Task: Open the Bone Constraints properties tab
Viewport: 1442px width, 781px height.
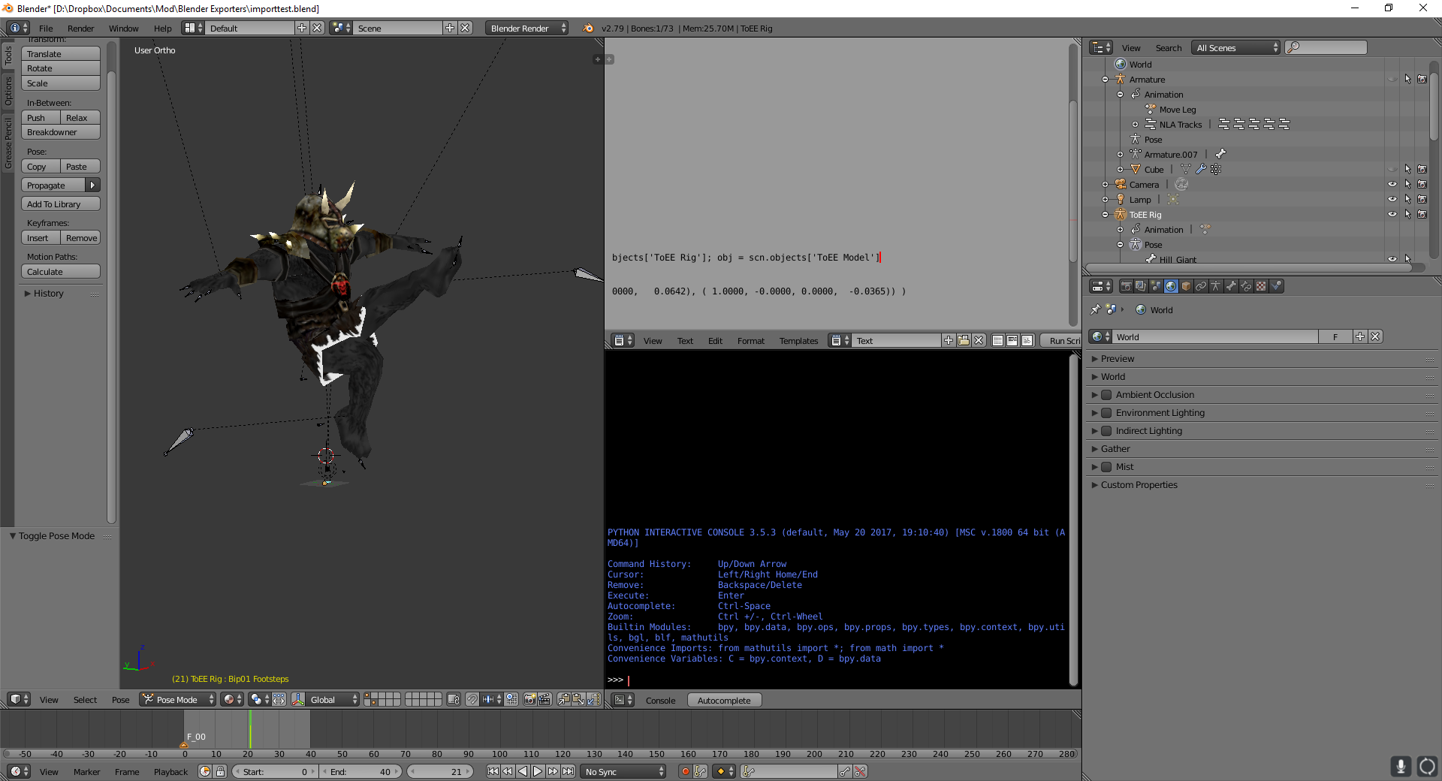Action: click(1246, 286)
